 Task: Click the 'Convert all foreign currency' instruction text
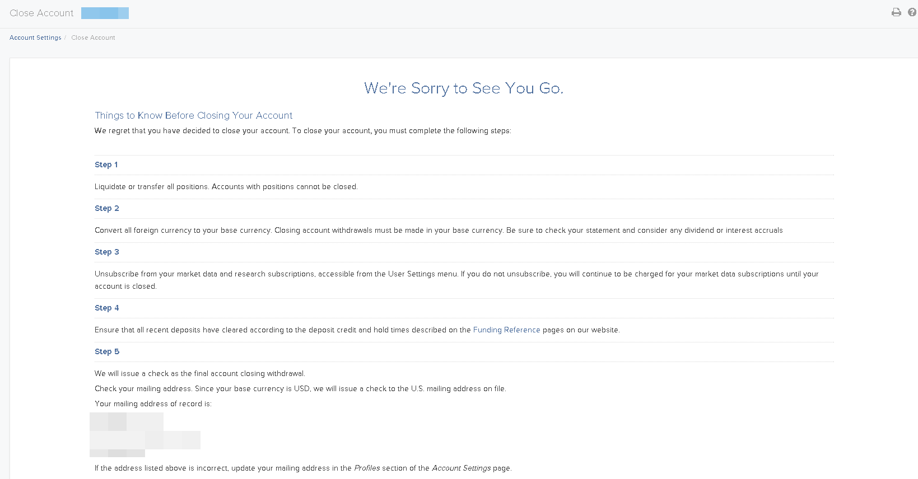(x=439, y=230)
